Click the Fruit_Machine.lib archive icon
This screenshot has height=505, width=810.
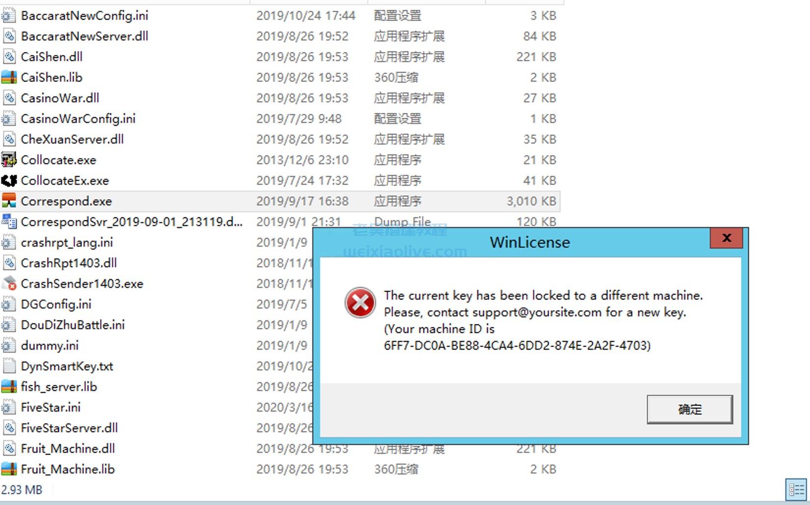(9, 469)
